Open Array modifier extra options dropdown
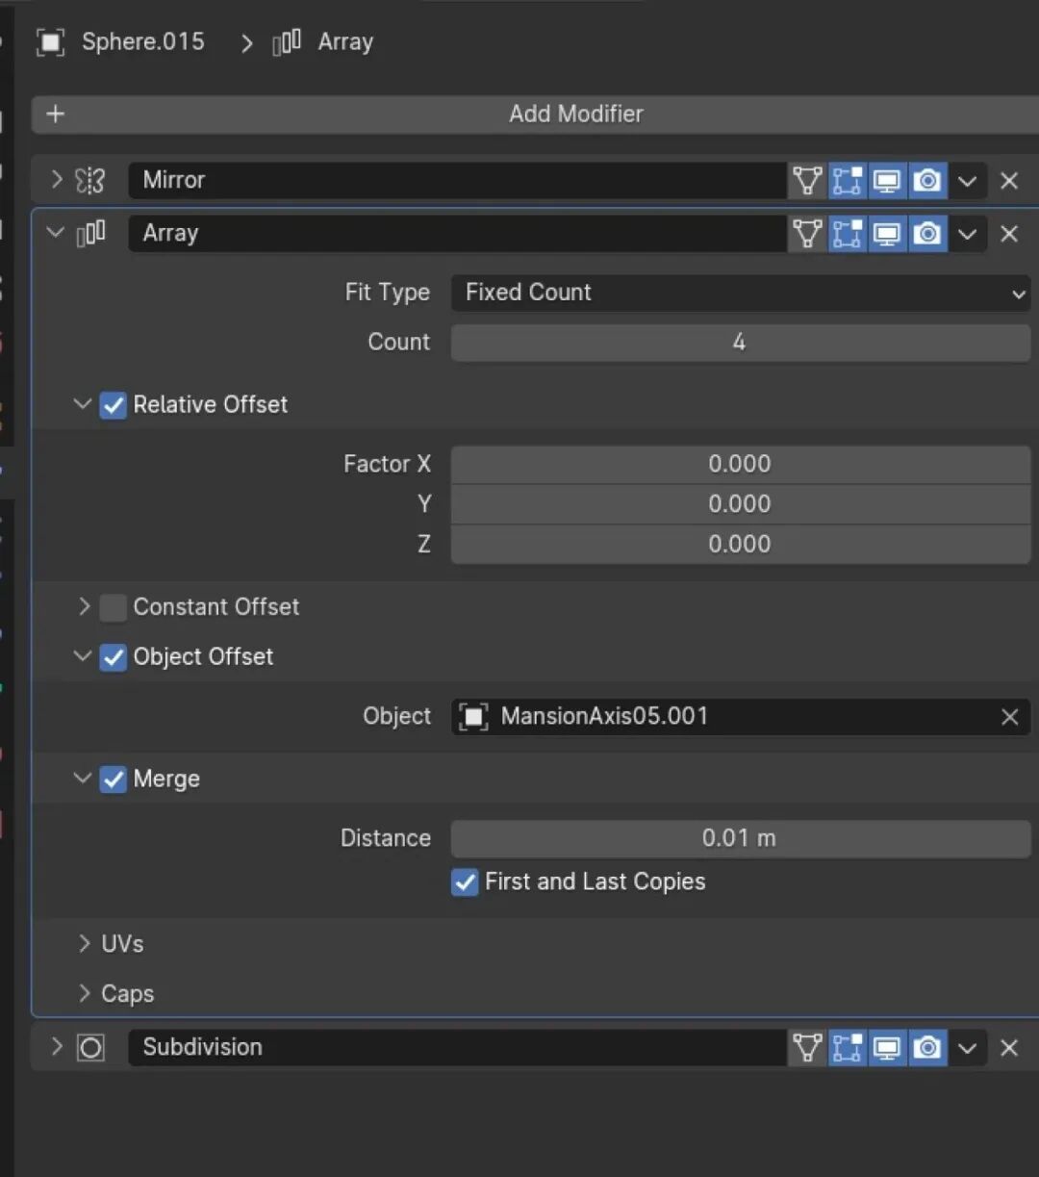This screenshot has width=1039, height=1177. coord(968,233)
